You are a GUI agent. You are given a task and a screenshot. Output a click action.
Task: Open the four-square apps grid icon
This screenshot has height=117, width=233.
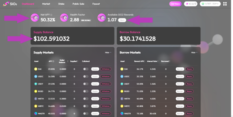pyautogui.click(x=225, y=4)
